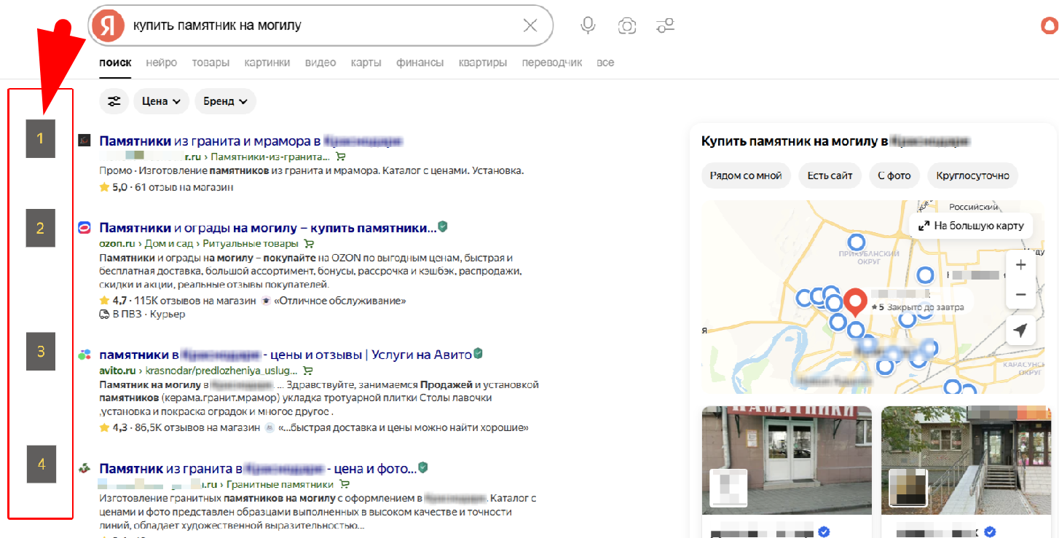Screen dimensions: 1059x538
Task: Clear the search query with X icon
Action: pos(530,26)
